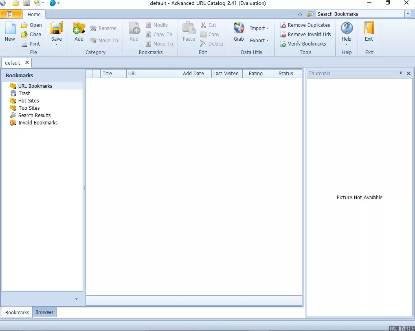Click Copy in the Edit group
This screenshot has width=415, height=331.
pyautogui.click(x=210, y=34)
